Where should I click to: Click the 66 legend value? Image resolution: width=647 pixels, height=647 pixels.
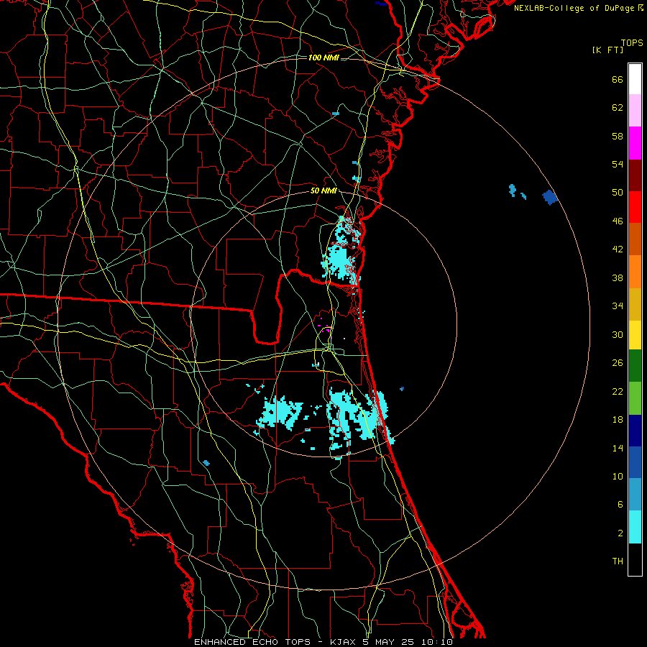coord(618,80)
